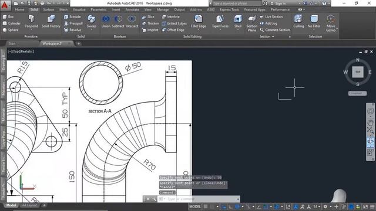Click the Generate Section tool
The image size is (376, 211).
pyautogui.click(x=275, y=30)
